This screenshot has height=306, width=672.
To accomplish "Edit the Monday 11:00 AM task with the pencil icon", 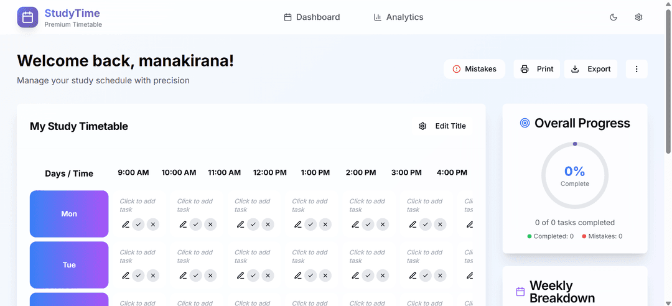I will [240, 224].
